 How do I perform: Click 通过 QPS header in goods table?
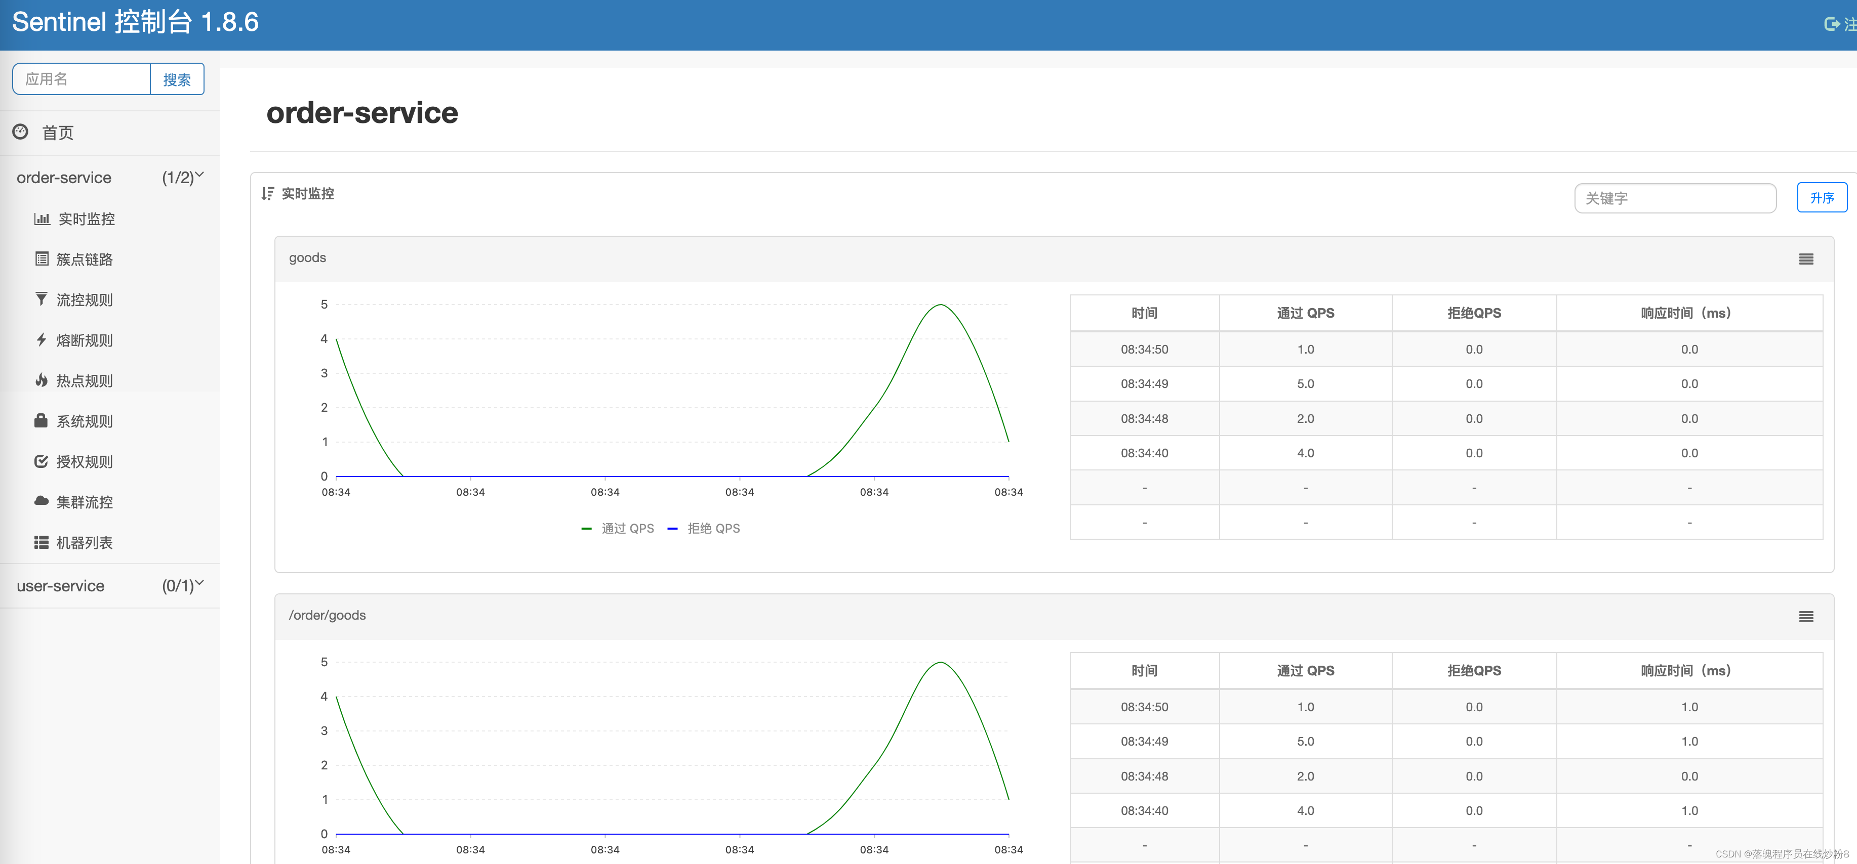coord(1306,313)
